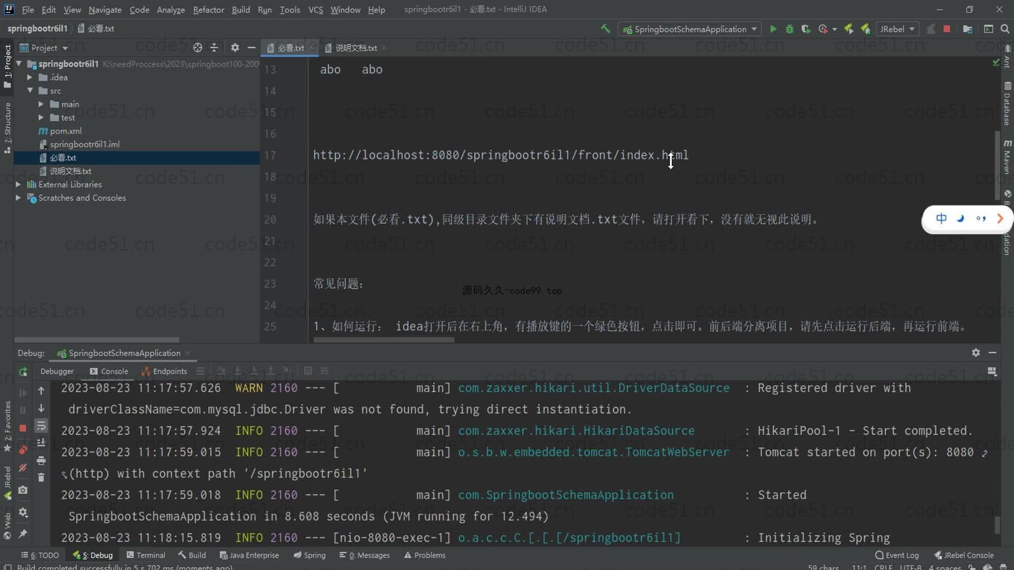Click Collapse All icon in Project panel
This screenshot has height=570, width=1014.
(214, 47)
